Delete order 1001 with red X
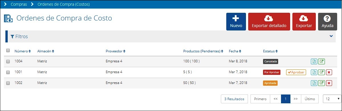The image size is (342, 111). pyautogui.click(x=329, y=72)
